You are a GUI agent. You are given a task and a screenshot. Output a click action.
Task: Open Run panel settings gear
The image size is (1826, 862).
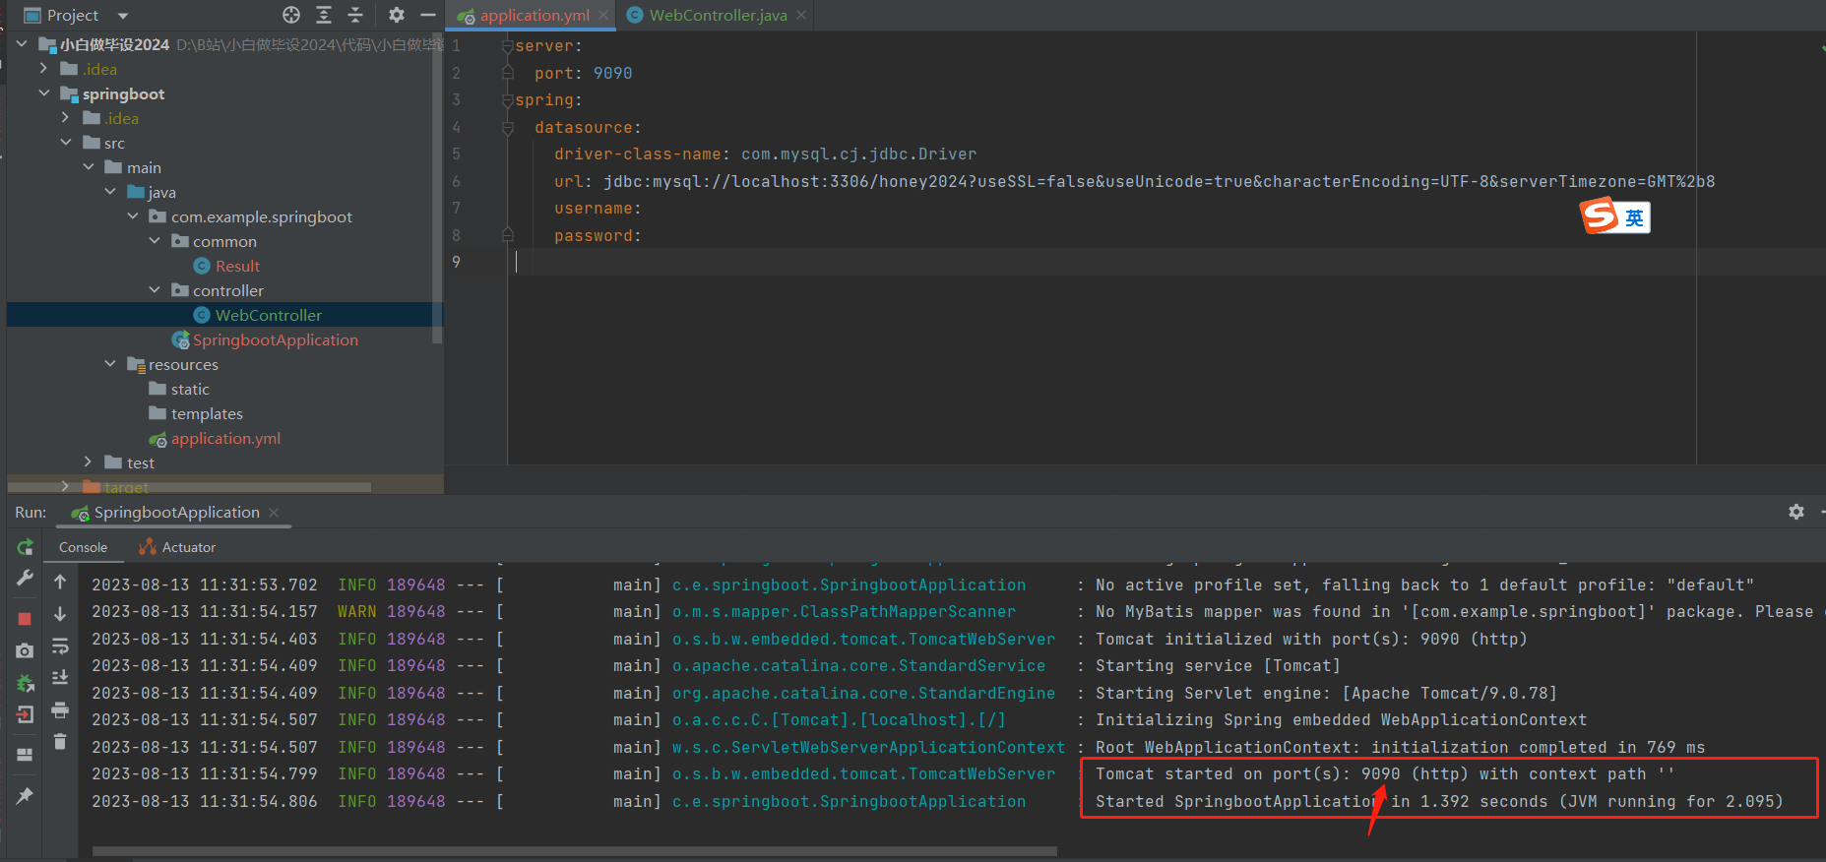pos(1796,512)
